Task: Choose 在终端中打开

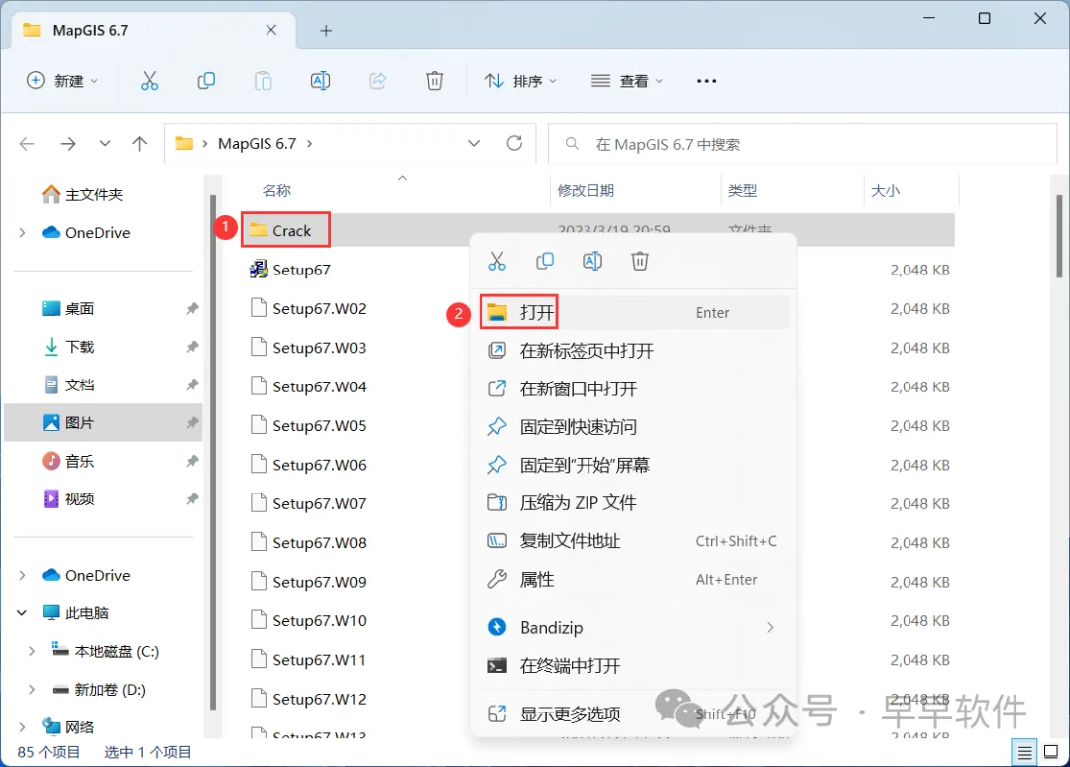Action: click(632, 665)
